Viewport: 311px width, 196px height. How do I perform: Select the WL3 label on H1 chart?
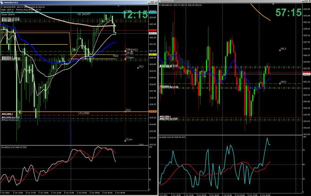tap(283, 49)
